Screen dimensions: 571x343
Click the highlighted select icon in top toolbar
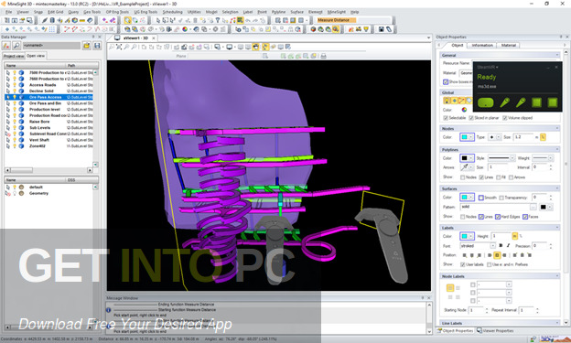click(127, 20)
